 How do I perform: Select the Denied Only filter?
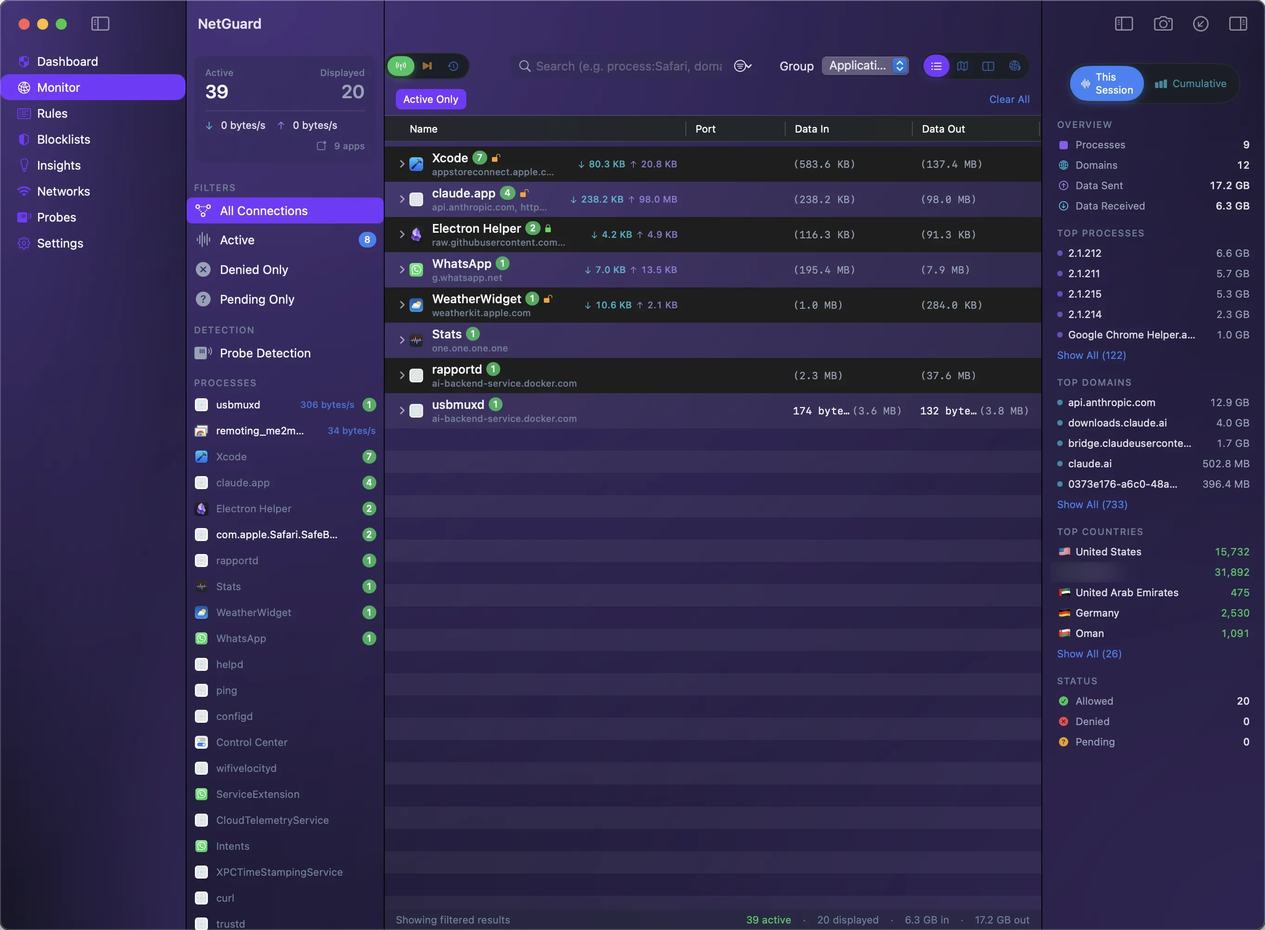point(285,270)
